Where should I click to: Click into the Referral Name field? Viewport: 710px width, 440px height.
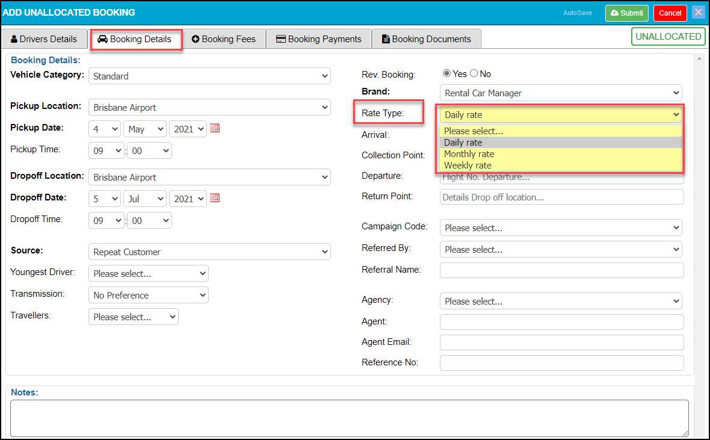coord(561,270)
